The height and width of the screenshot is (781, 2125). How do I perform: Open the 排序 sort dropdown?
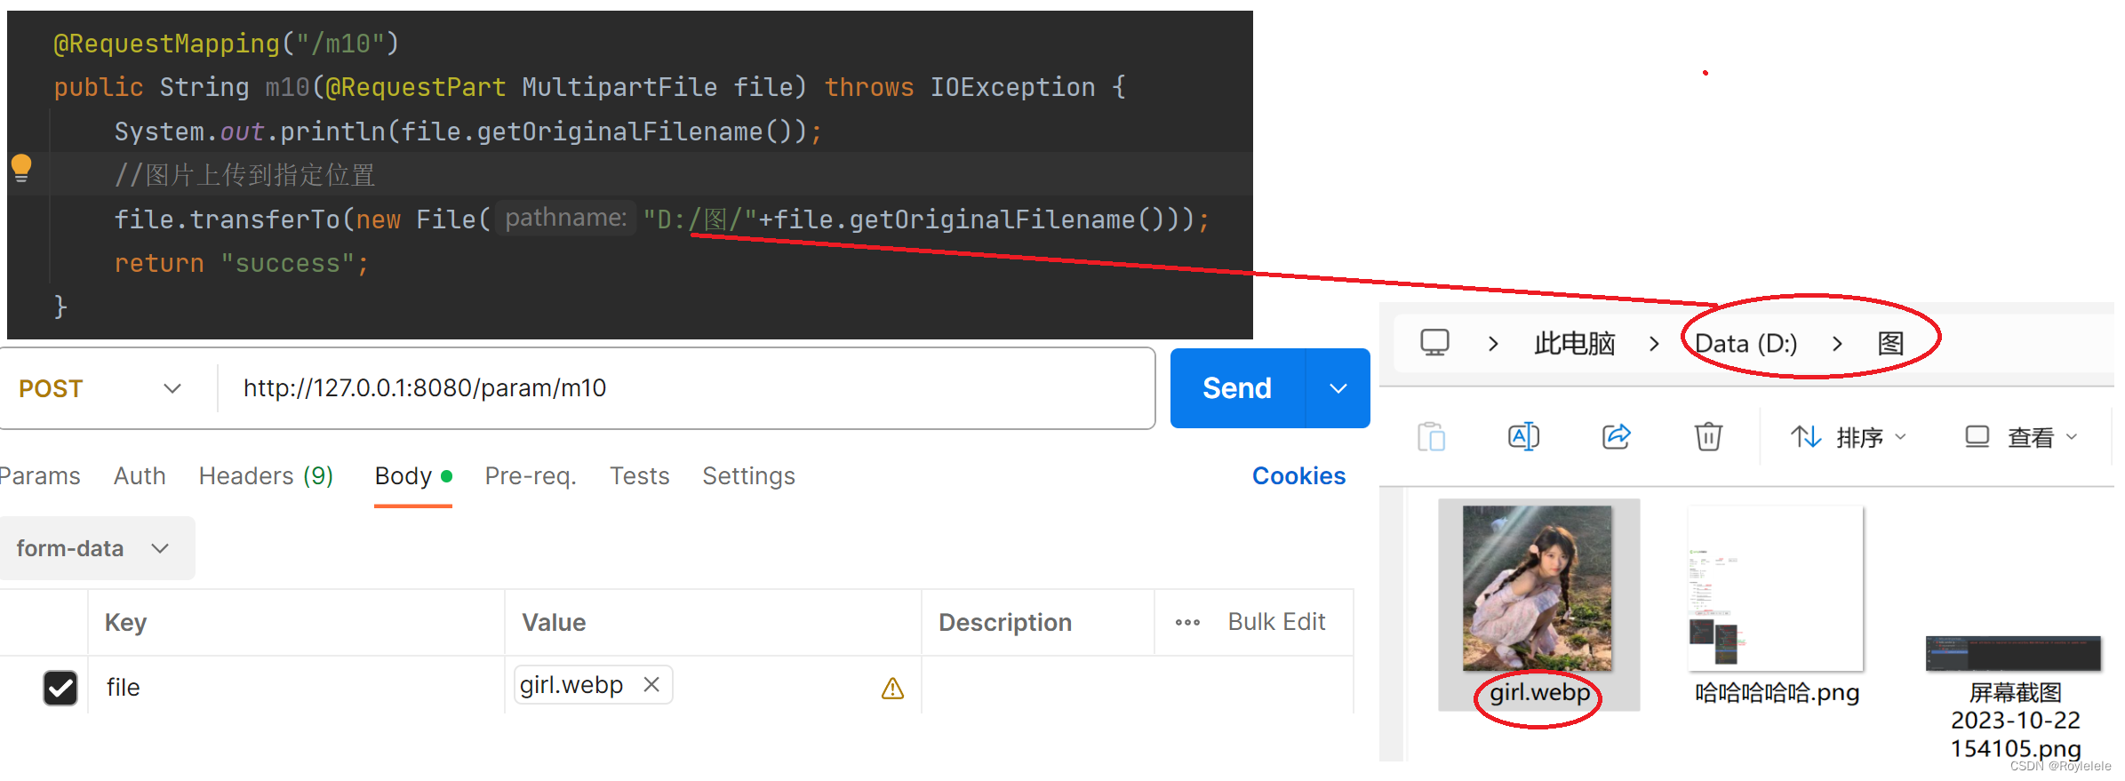tap(1849, 437)
